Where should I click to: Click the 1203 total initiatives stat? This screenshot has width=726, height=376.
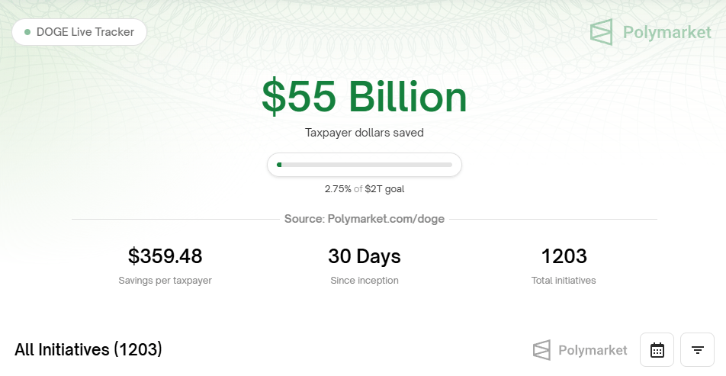coord(564,255)
